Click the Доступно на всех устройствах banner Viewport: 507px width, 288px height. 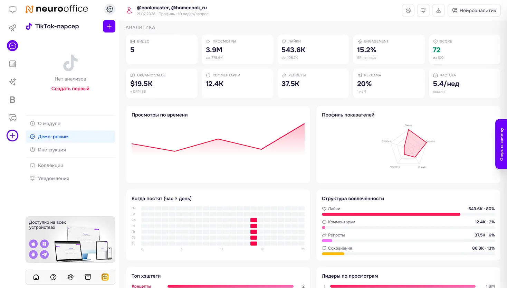[70, 239]
